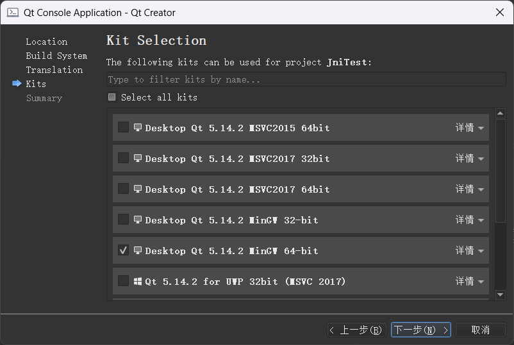Screen dimensions: 514x345
Task: Click the Kit Selection heading
Action: [x=156, y=40]
